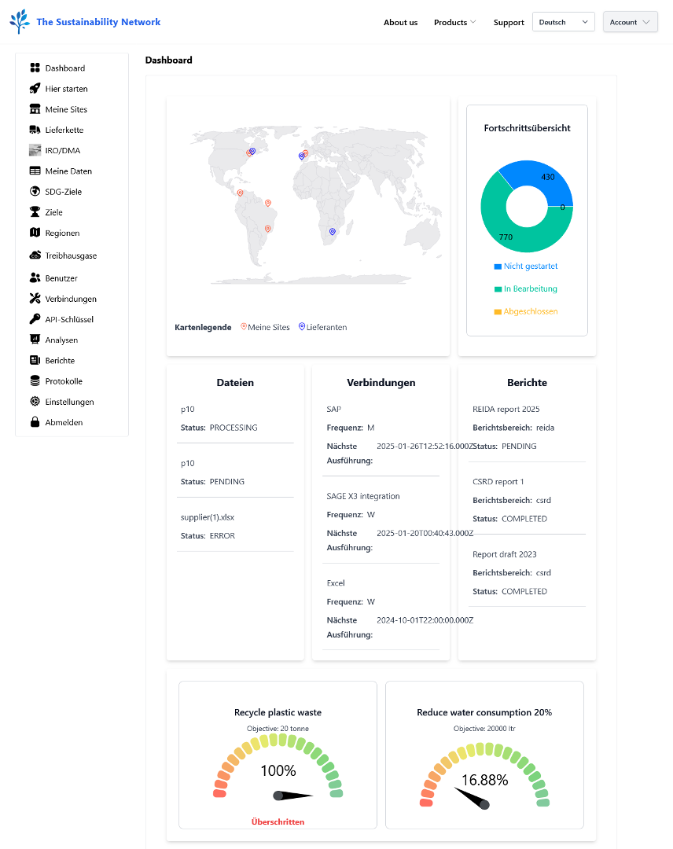Toggle Abgeschlossen legend entry in chart

[525, 311]
